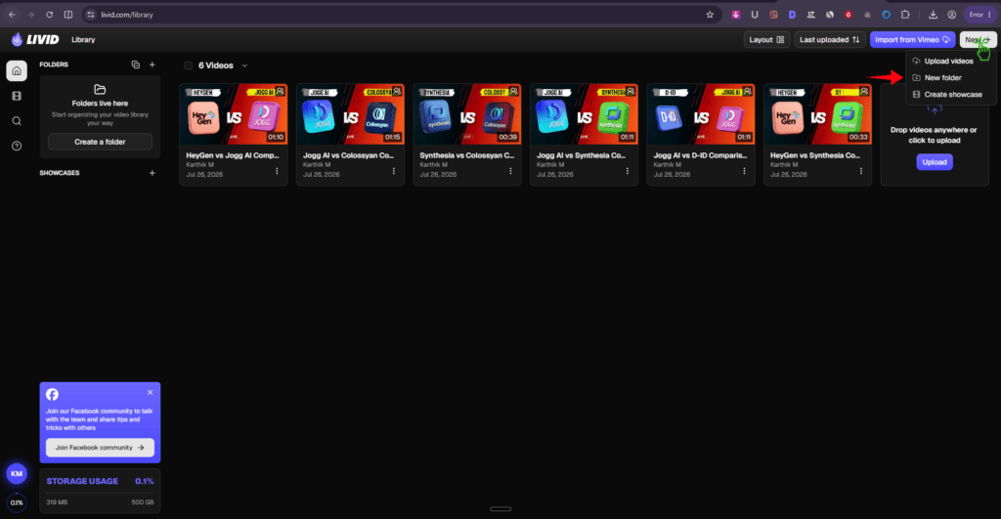Open options menu for Synthesia vs Colossyan video
Screen dimensions: 1001x519
[x=510, y=171]
